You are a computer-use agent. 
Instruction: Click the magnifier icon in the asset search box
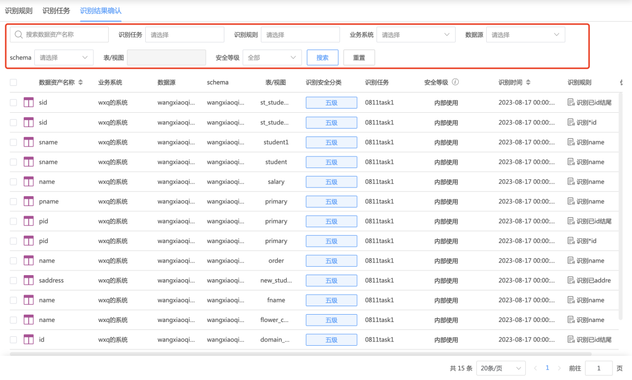click(x=18, y=35)
